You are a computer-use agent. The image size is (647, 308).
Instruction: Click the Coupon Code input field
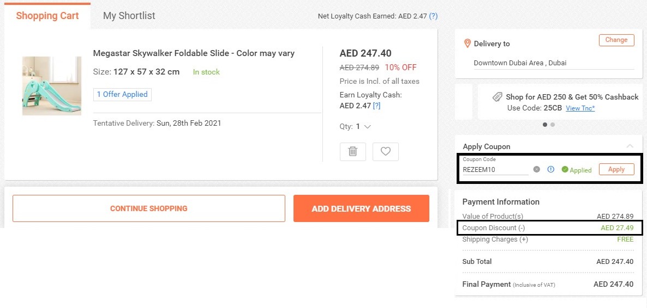pyautogui.click(x=495, y=169)
